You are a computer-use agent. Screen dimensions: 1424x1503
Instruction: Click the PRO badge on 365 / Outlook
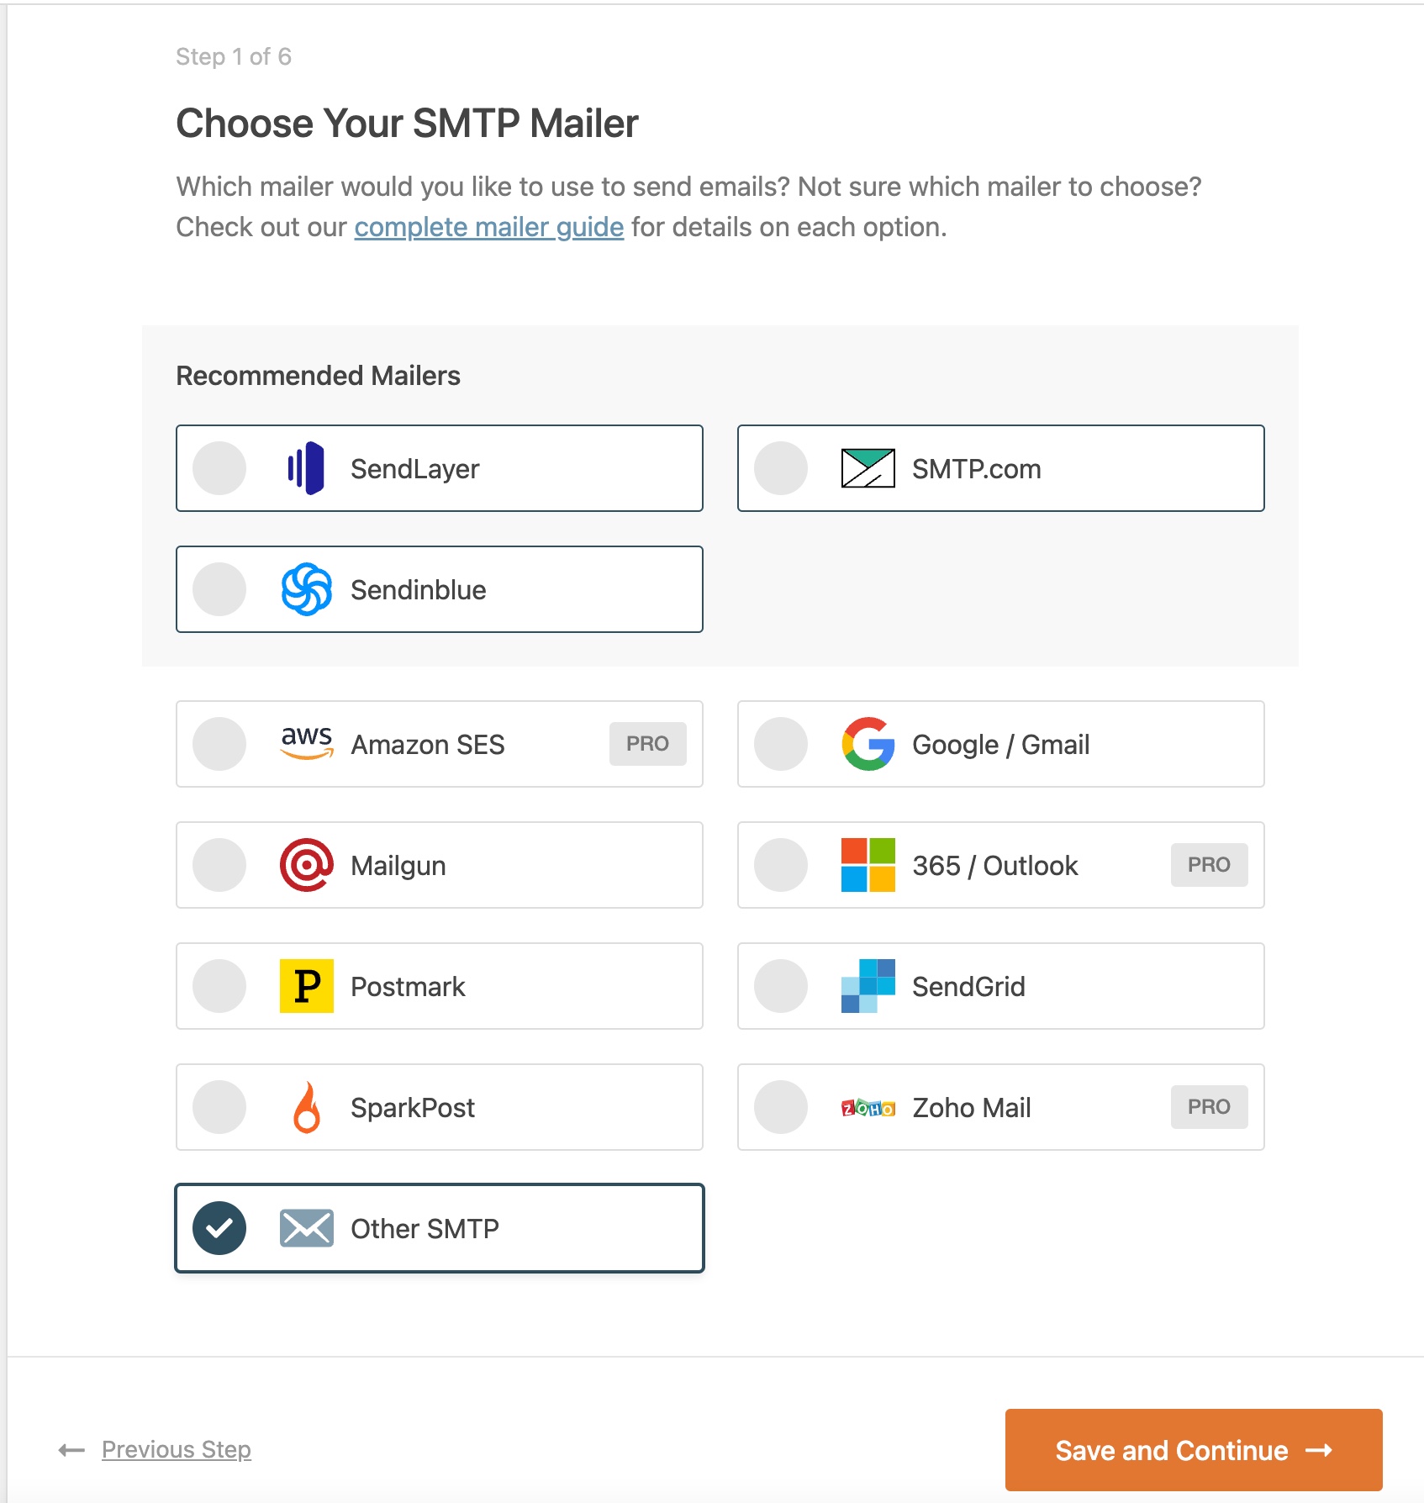1209,865
